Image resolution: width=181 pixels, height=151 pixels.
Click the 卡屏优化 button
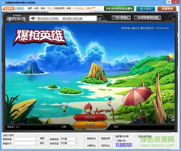(x=91, y=146)
